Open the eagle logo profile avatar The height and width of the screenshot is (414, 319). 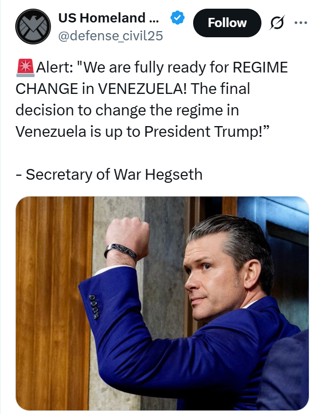pyautogui.click(x=33, y=27)
